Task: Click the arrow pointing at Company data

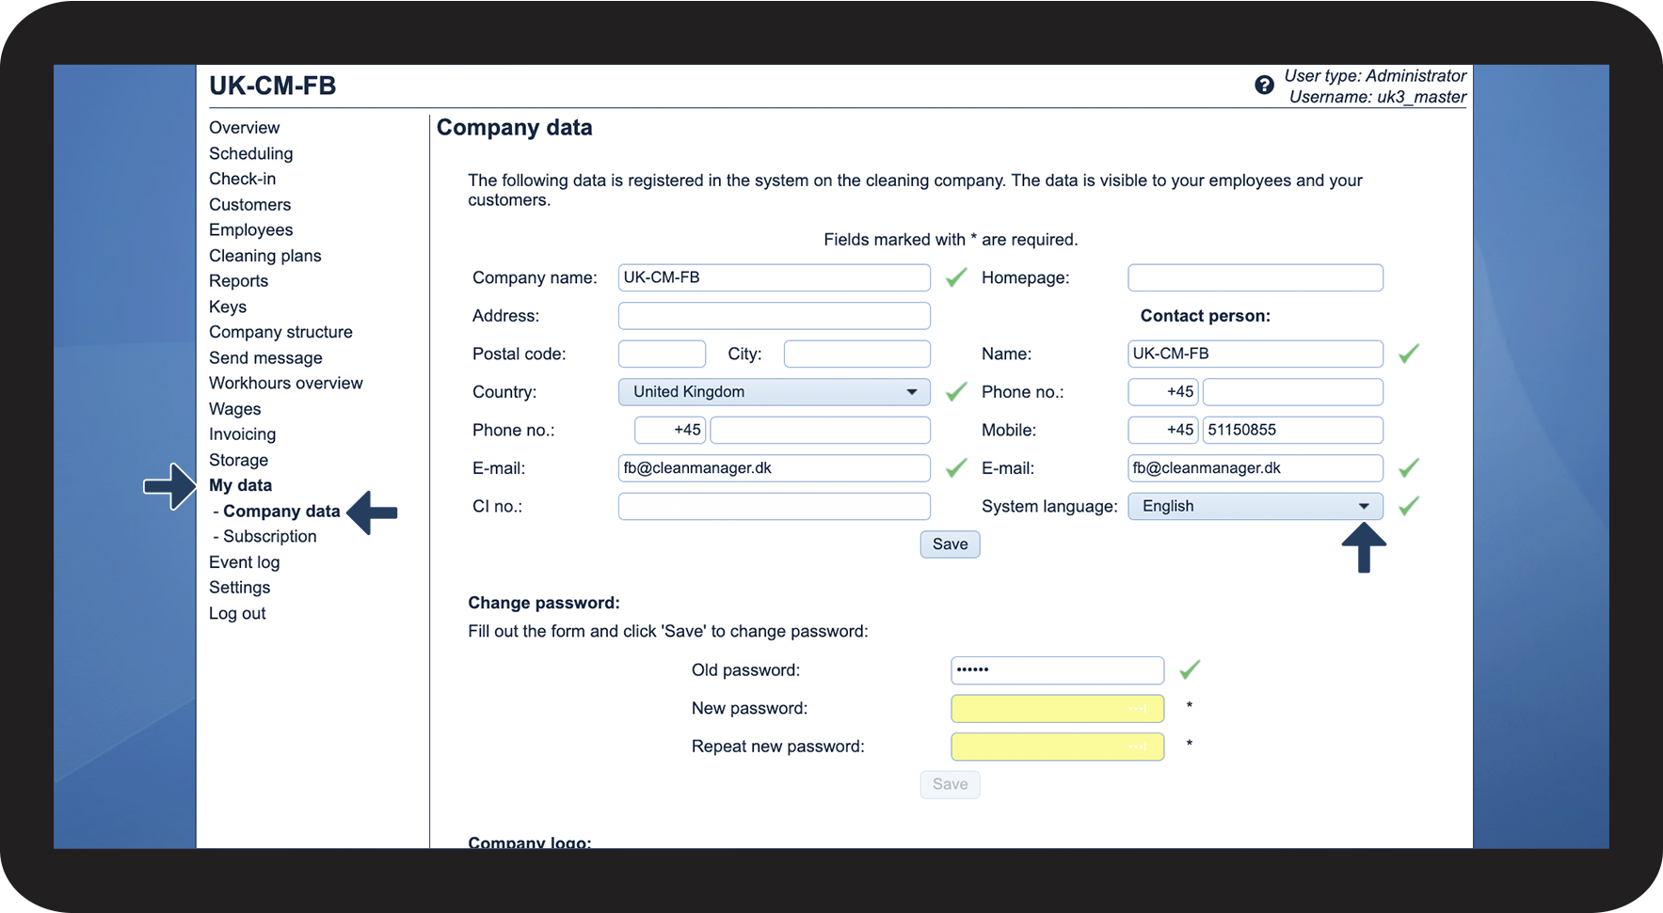Action: click(373, 512)
